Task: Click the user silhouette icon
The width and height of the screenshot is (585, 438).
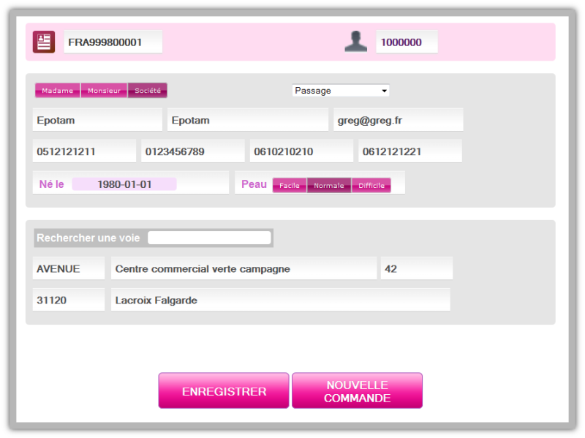Action: pyautogui.click(x=355, y=42)
